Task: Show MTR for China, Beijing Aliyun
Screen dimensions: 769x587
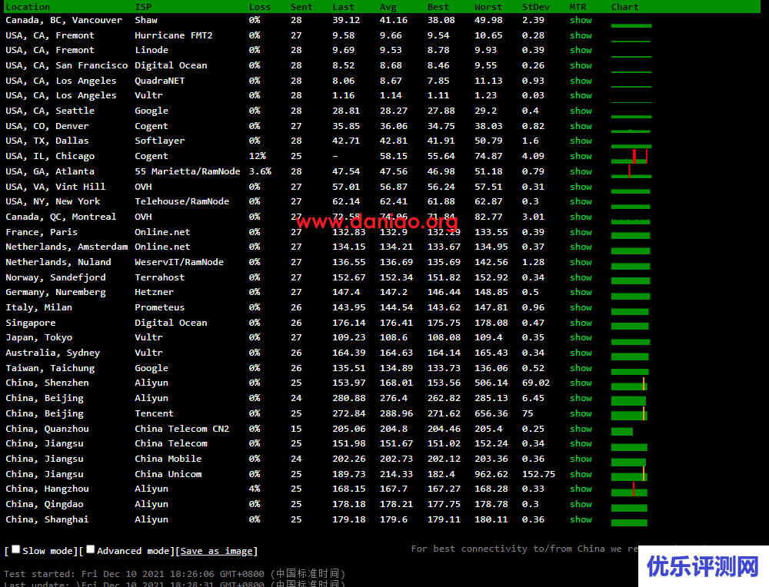Action: [581, 398]
